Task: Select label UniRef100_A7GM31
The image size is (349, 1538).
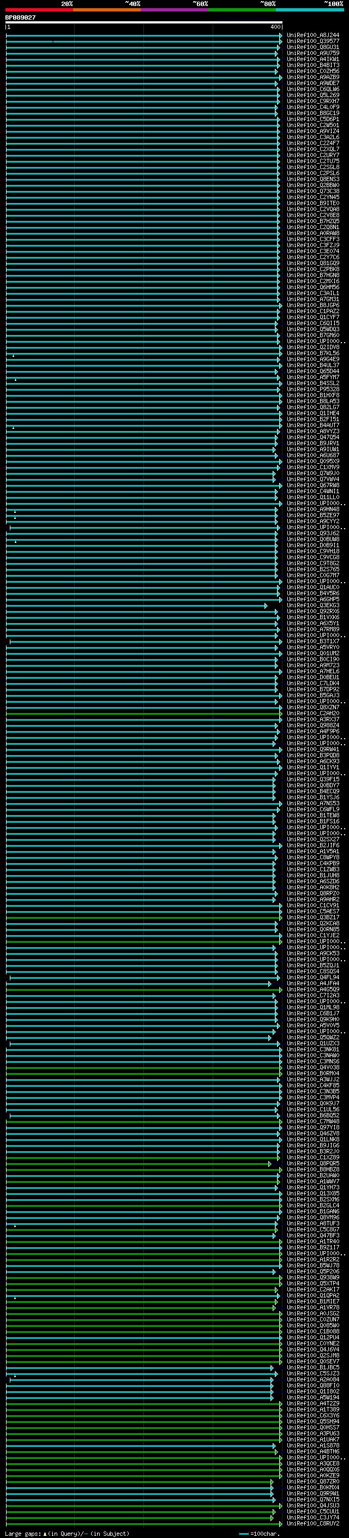Action: pyautogui.click(x=313, y=299)
